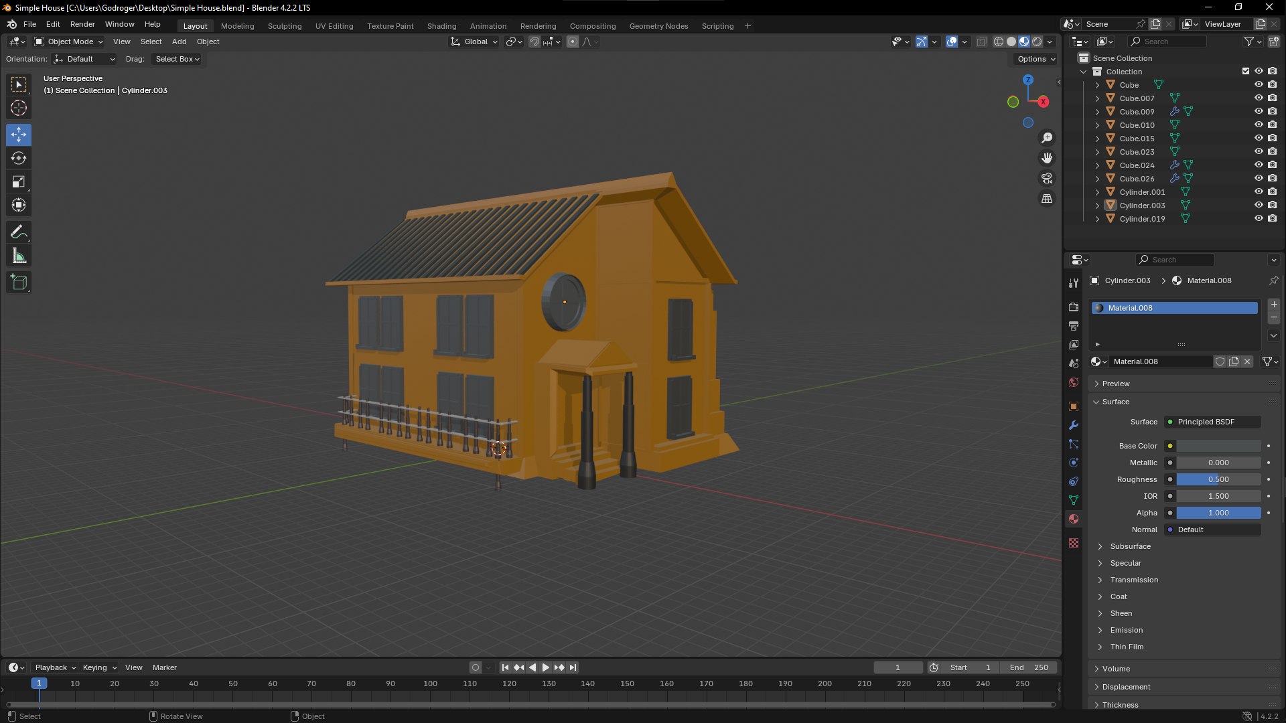
Task: Adjust the Roughness slider
Action: [1218, 479]
